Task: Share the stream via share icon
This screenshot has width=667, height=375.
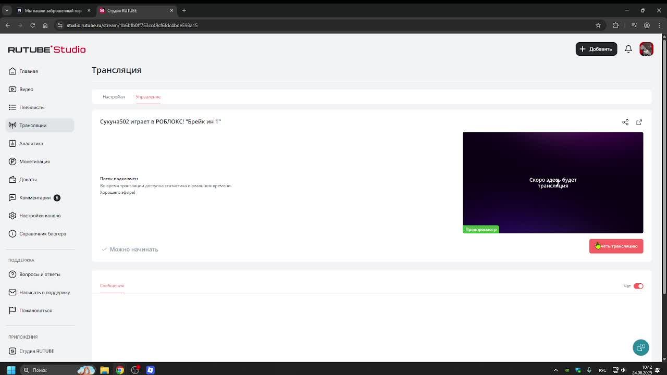Action: point(625,122)
